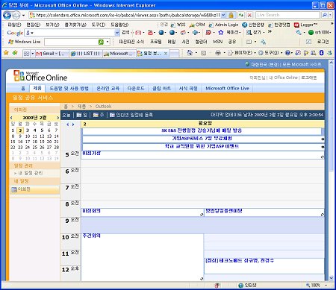Image resolution: width=336 pixels, height=290 pixels.
Task: Click the 이희진 calendar icon under 내 일정
Action: click(x=14, y=189)
